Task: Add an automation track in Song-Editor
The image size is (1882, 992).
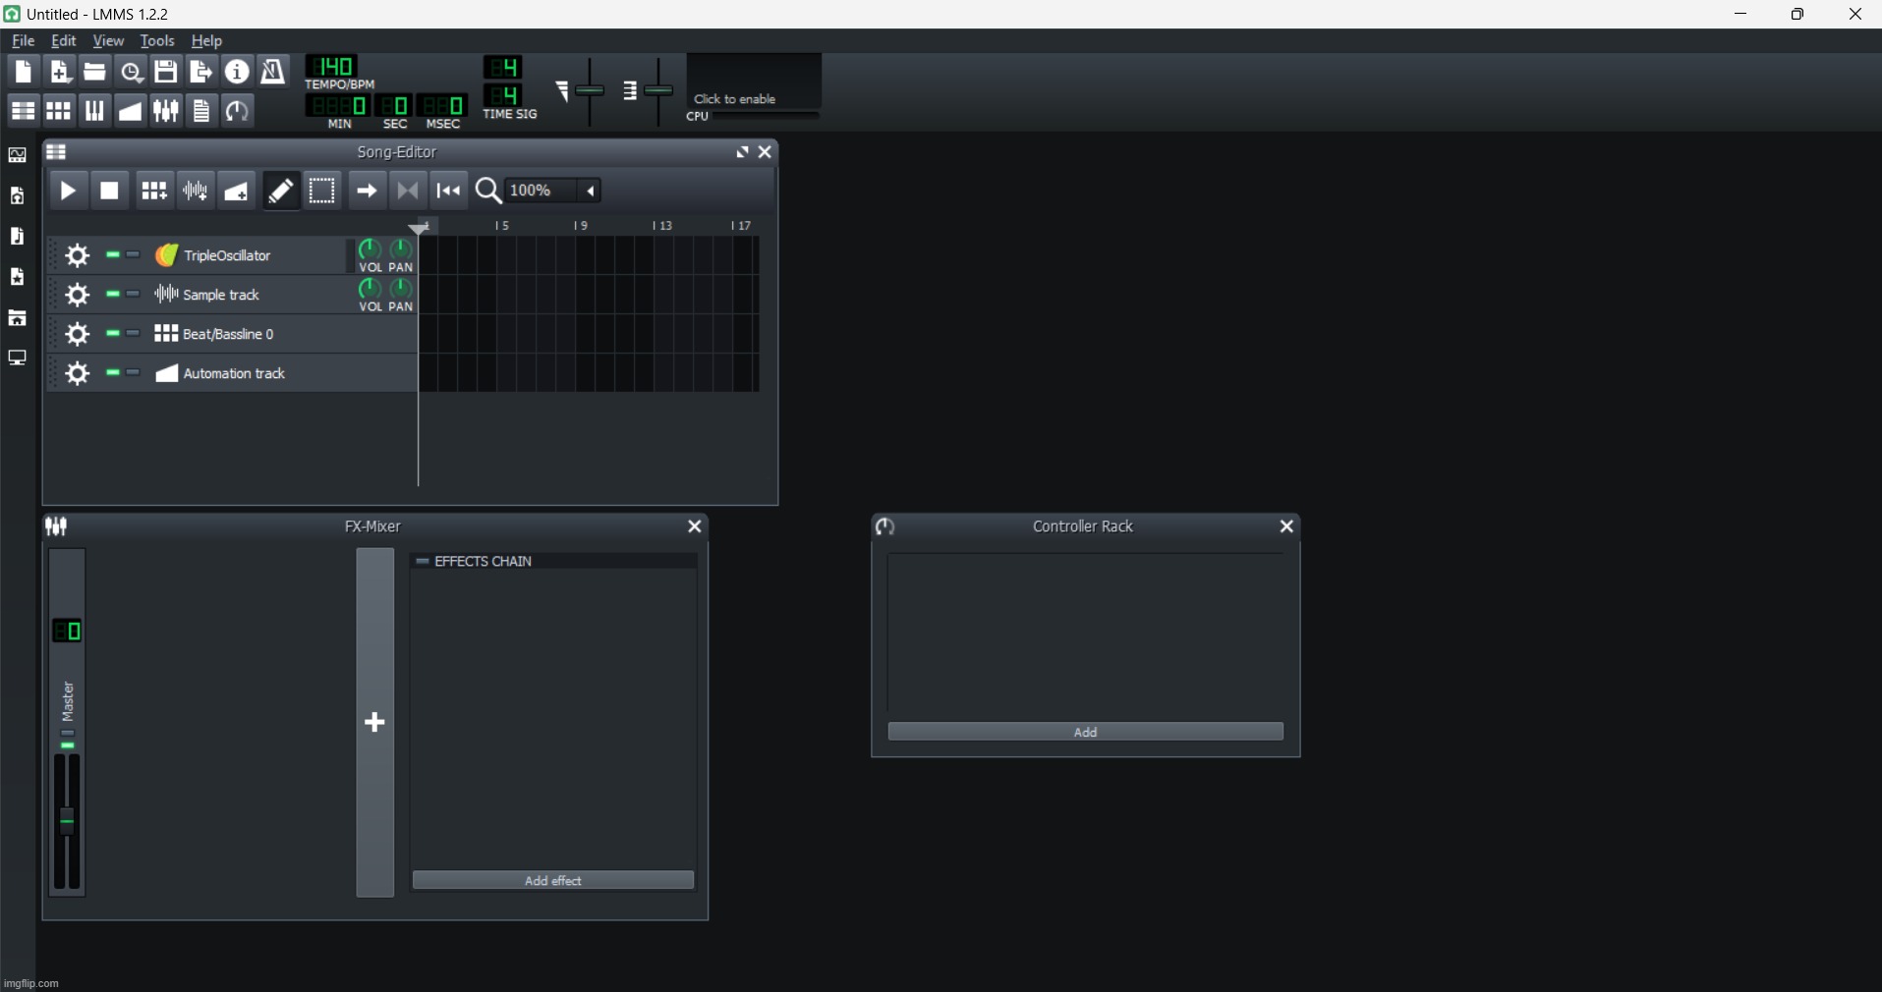Action: [x=237, y=191]
